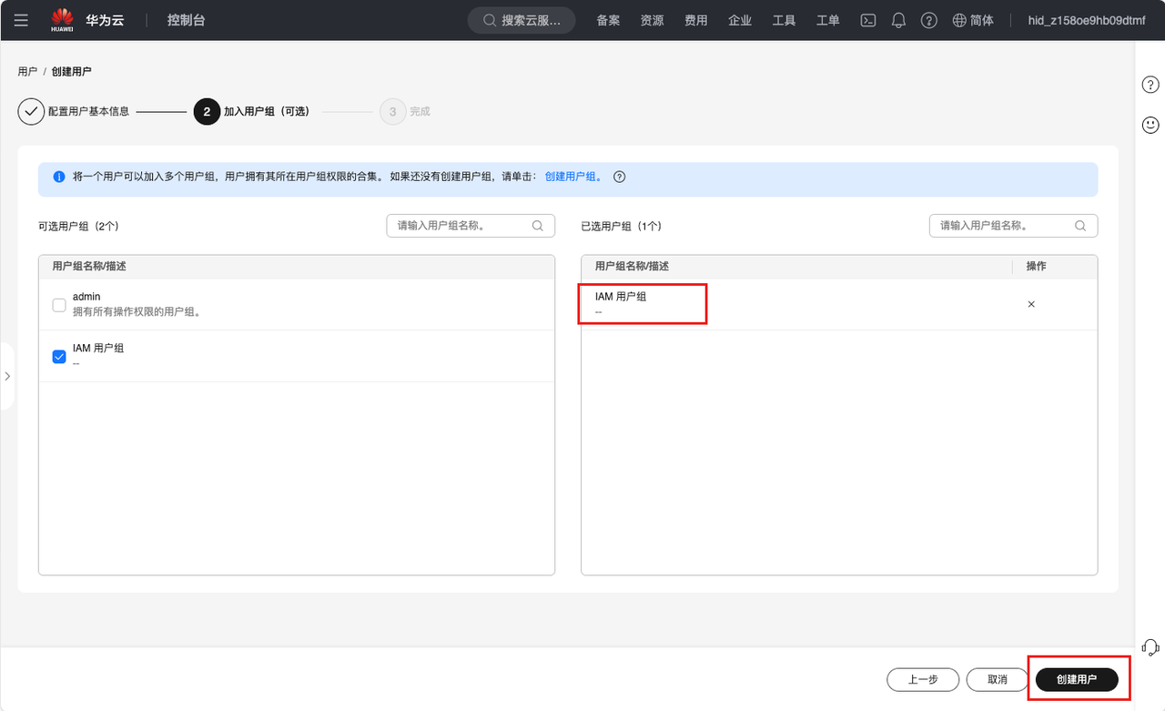Open the 备案 menu
The image size is (1165, 711).
tap(608, 20)
